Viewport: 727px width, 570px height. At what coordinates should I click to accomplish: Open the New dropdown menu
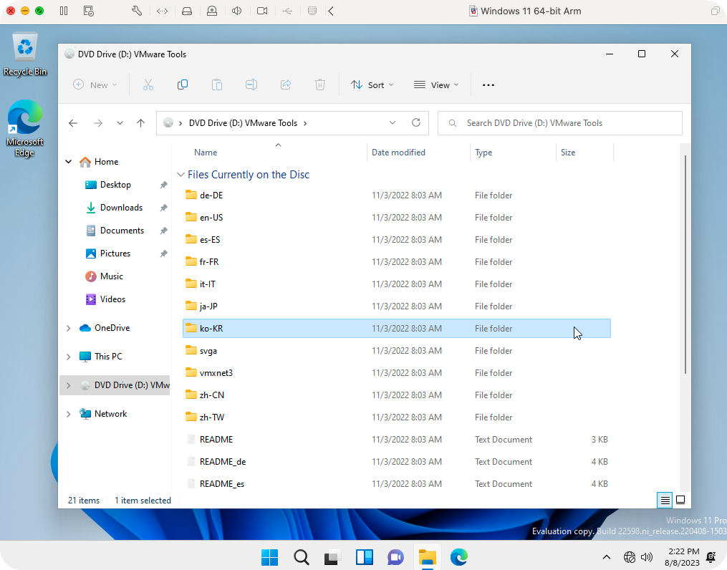[x=95, y=84]
